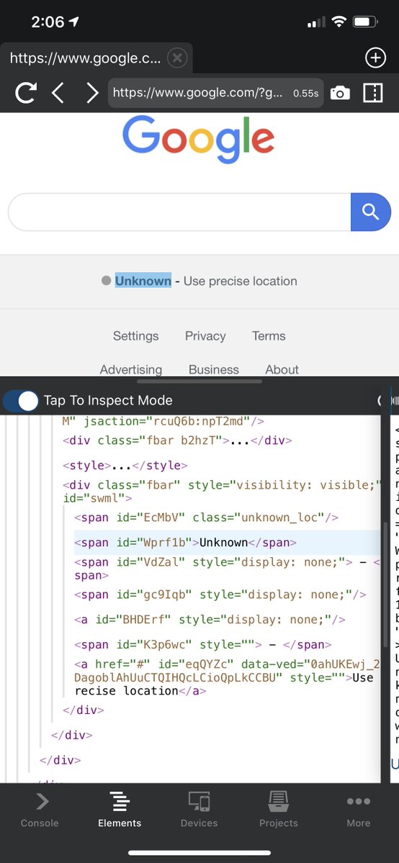The width and height of the screenshot is (399, 863).
Task: Open a new tab with plus icon
Action: pos(375,58)
